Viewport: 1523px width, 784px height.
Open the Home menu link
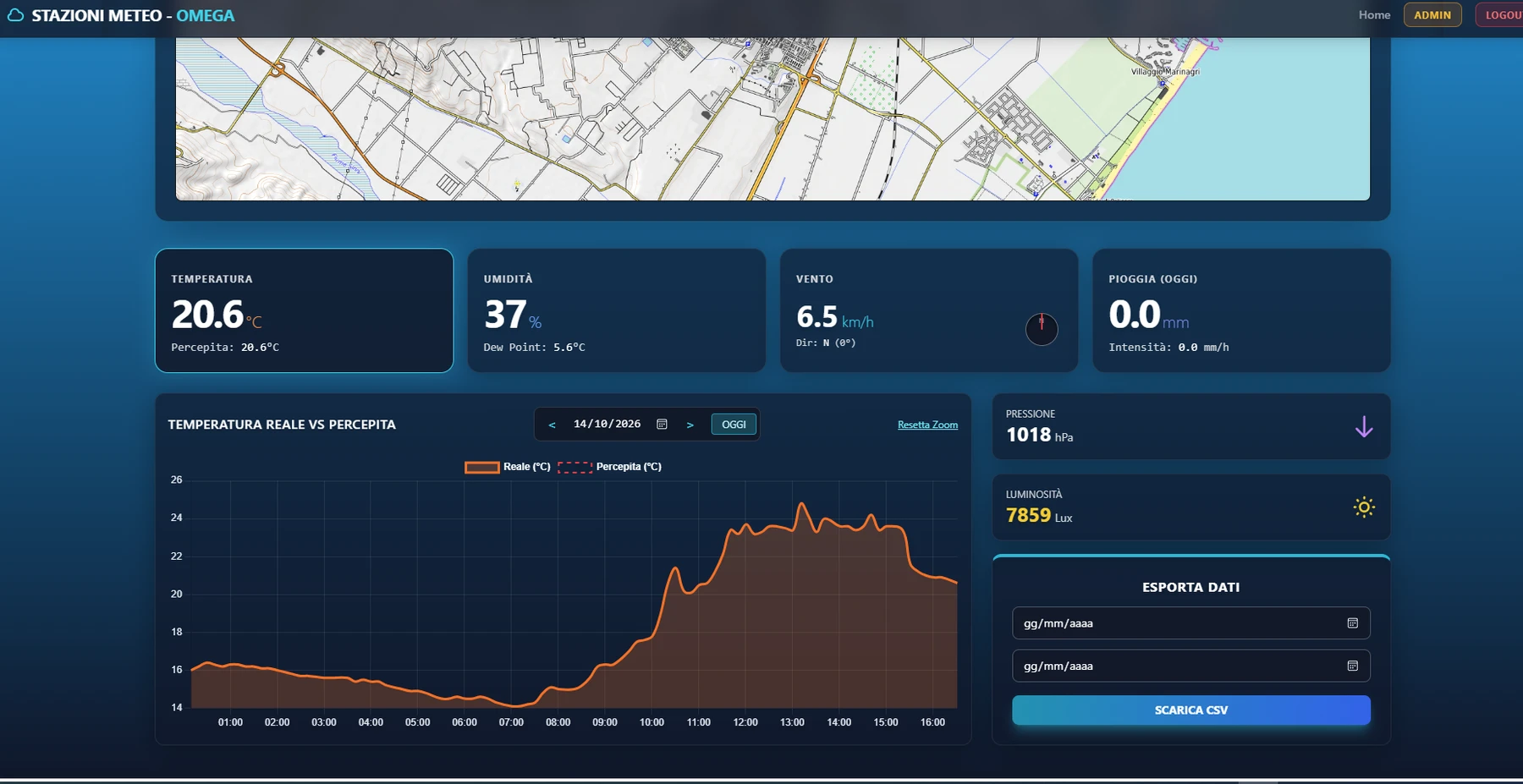tap(1374, 15)
